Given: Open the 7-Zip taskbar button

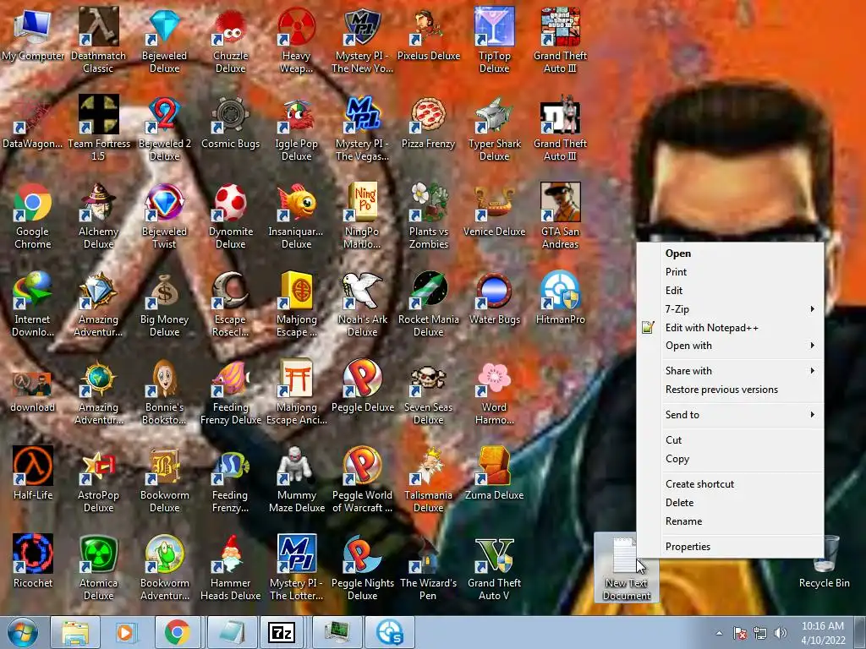Looking at the screenshot, I should coord(282,632).
